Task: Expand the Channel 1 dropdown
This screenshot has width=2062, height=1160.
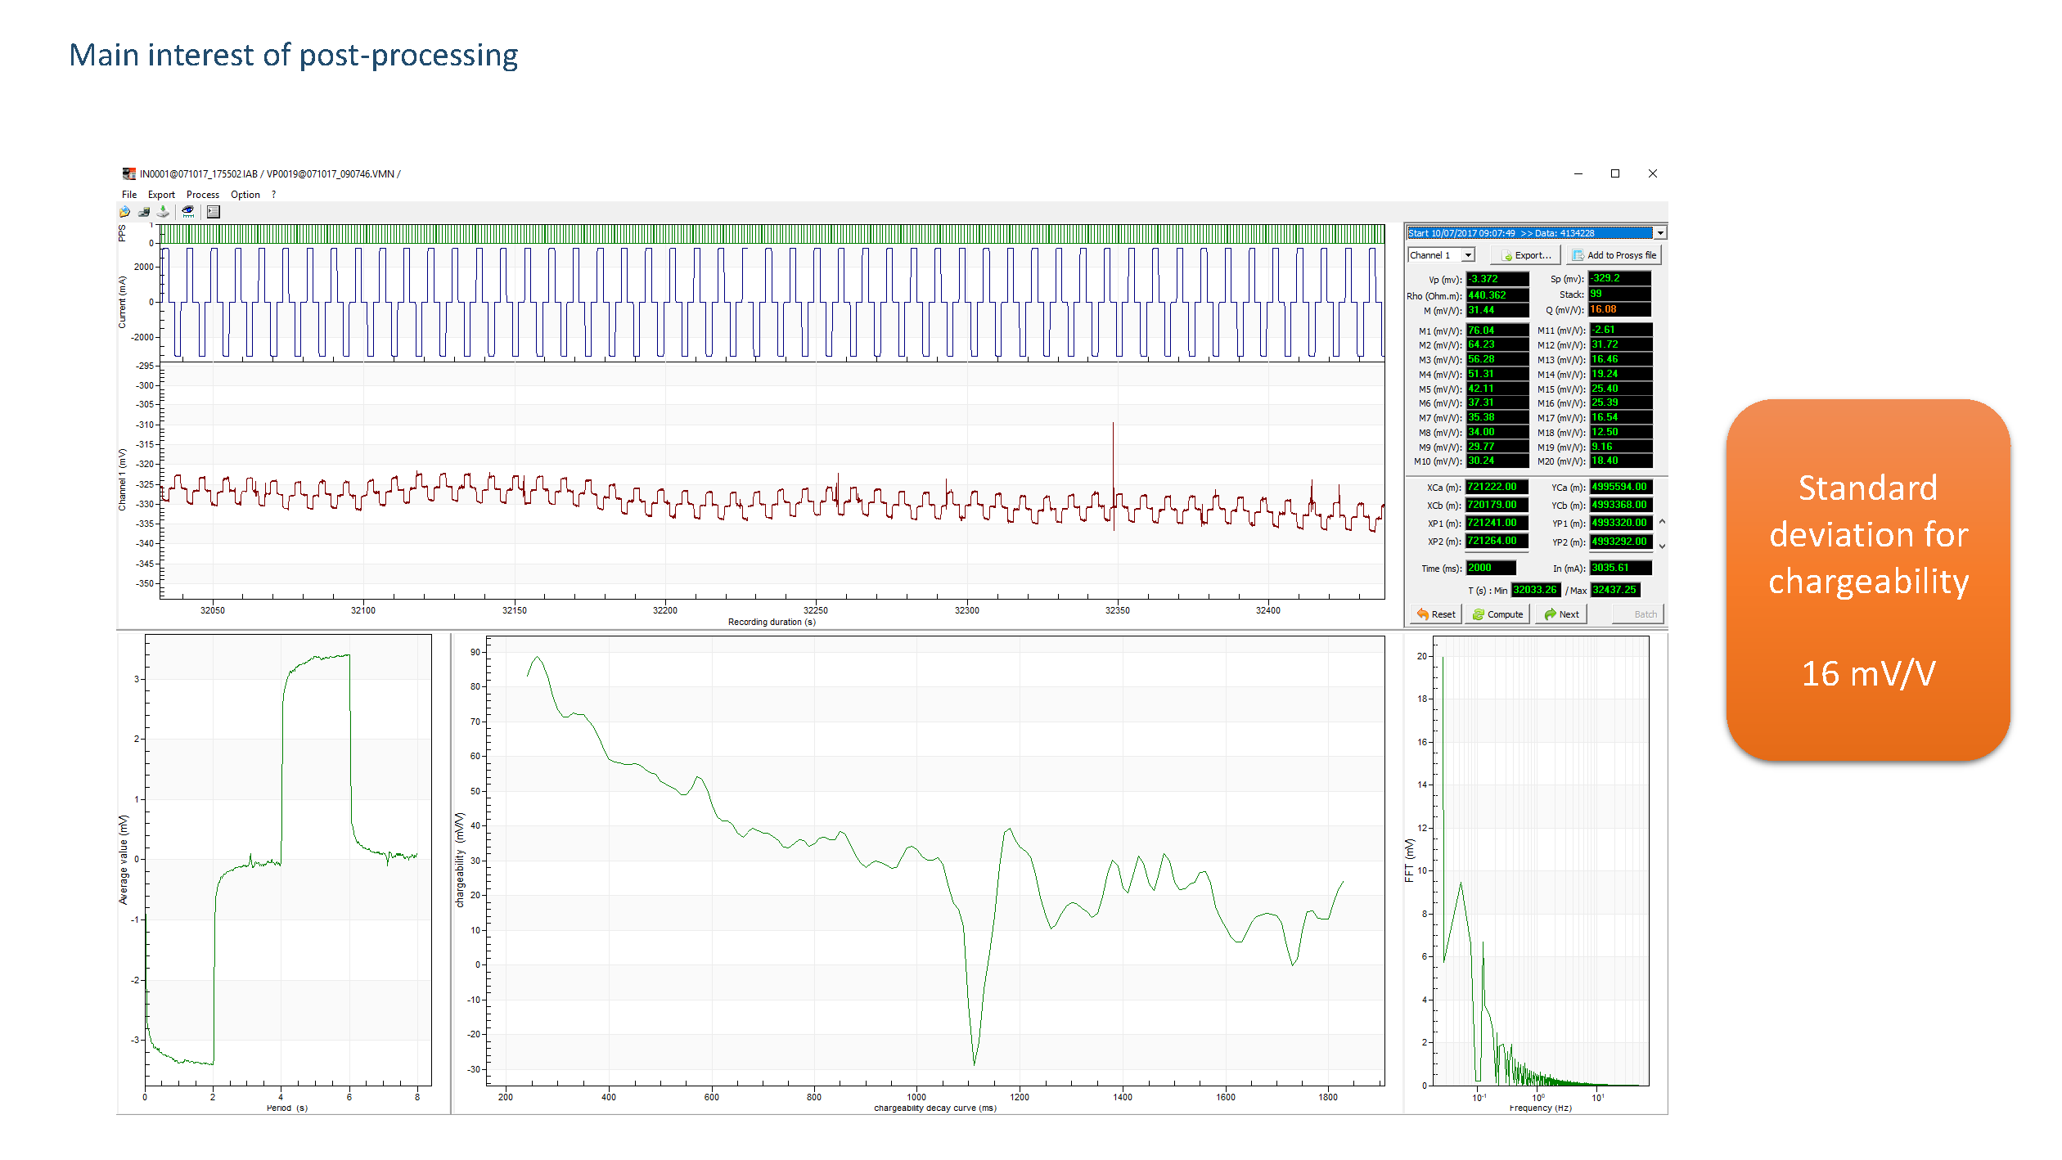Action: click(x=1469, y=255)
